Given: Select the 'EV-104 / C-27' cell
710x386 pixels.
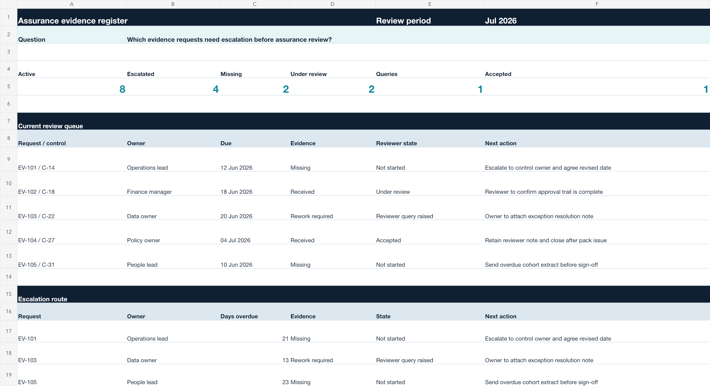Looking at the screenshot, I should [x=72, y=232].
